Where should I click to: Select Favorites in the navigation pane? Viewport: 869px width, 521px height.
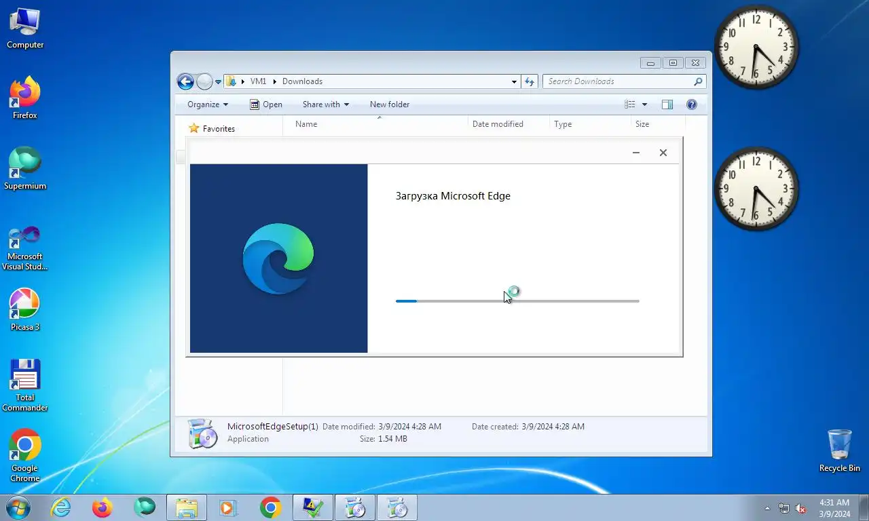tap(212, 128)
